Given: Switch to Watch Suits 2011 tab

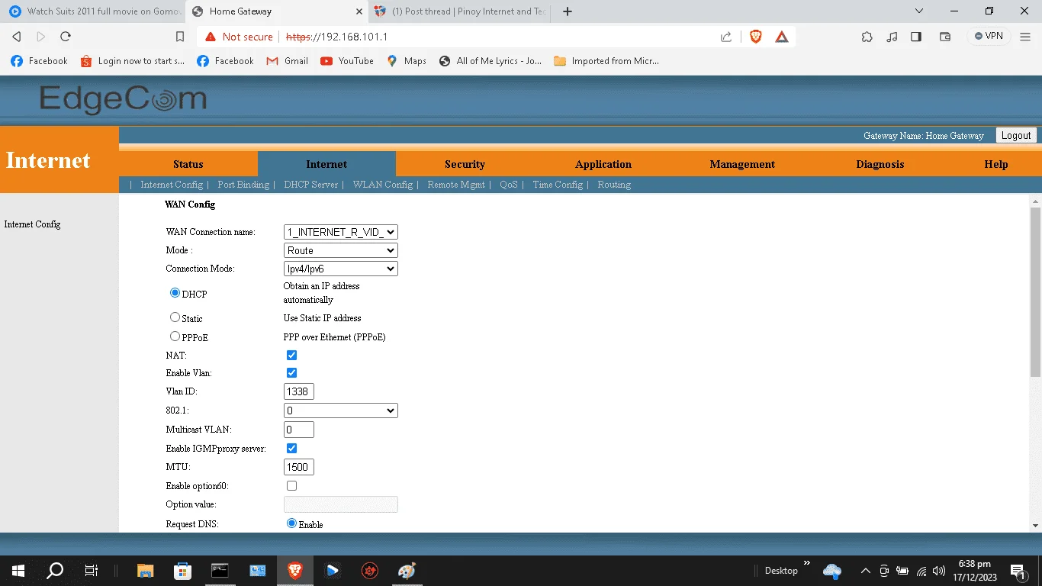Looking at the screenshot, I should tap(94, 11).
